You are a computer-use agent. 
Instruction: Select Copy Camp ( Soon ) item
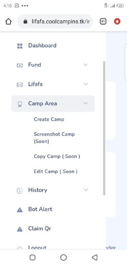click(57, 156)
